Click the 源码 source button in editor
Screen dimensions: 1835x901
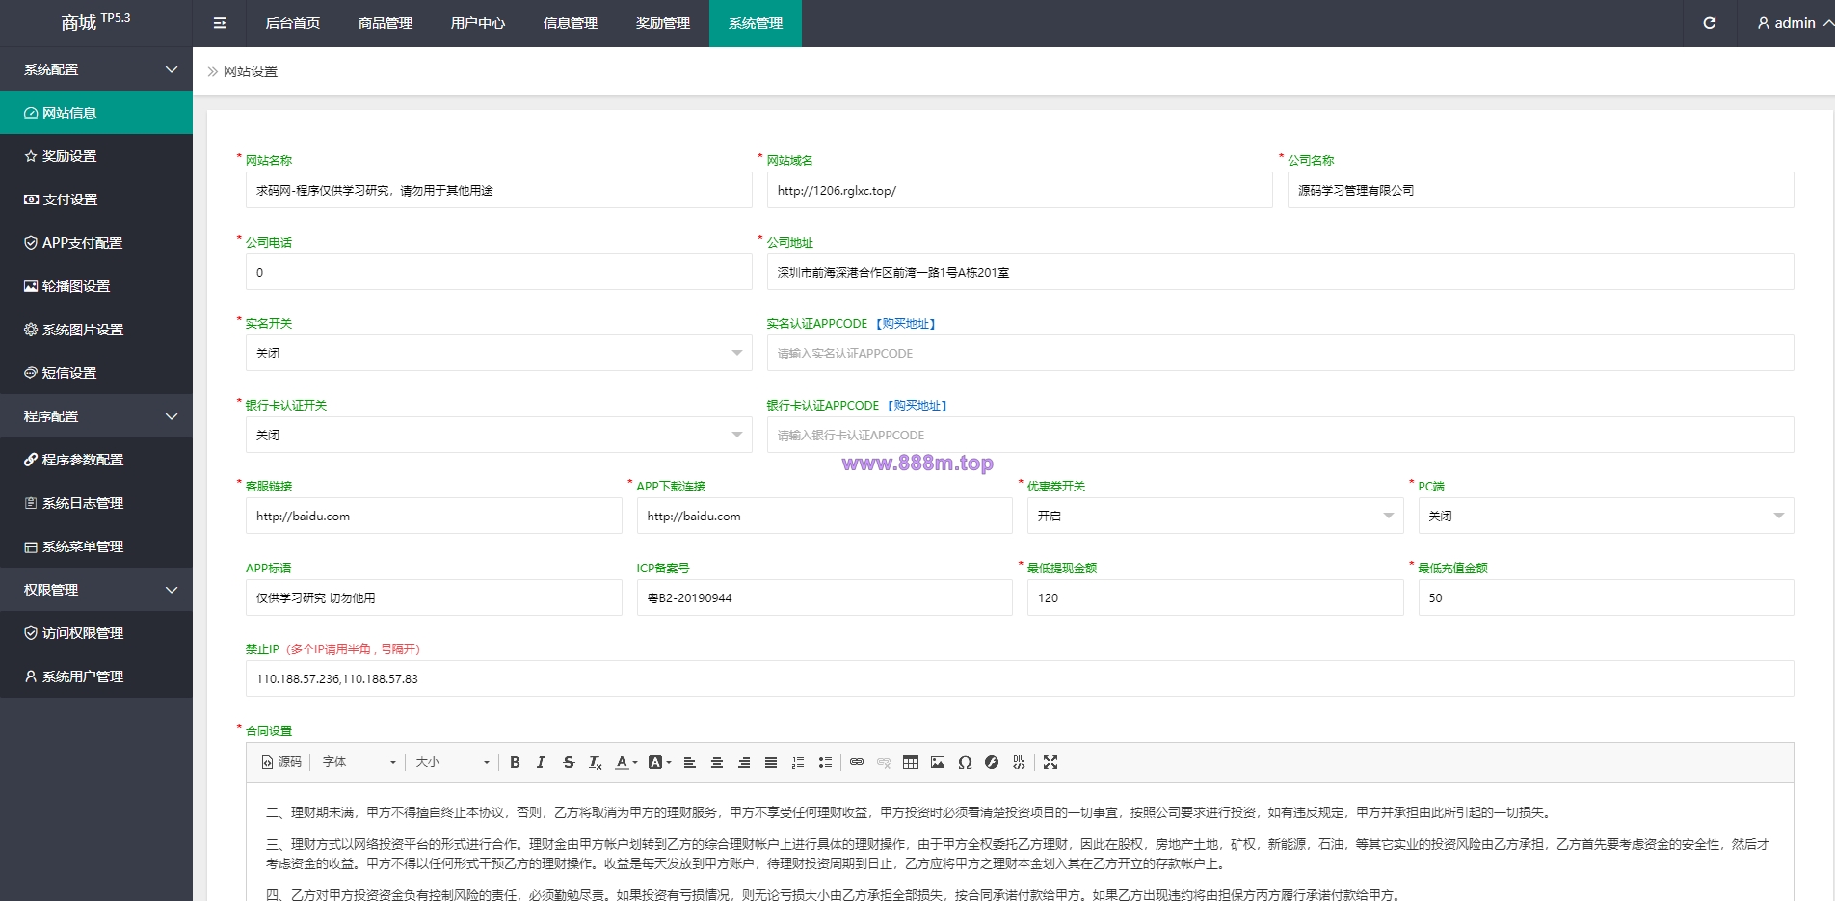(281, 762)
